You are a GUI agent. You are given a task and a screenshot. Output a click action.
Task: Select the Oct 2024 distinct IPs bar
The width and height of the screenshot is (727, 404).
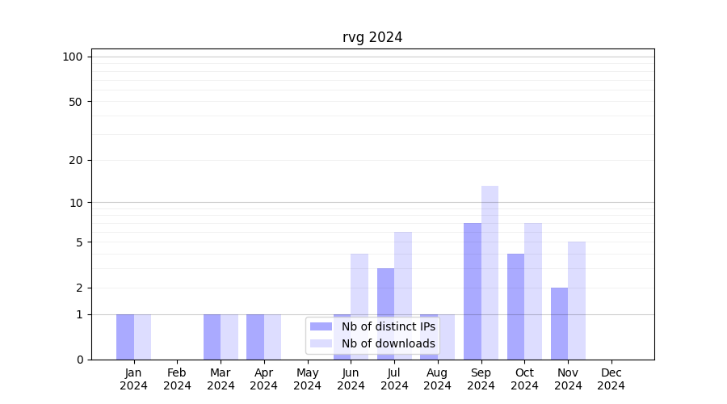tap(515, 306)
